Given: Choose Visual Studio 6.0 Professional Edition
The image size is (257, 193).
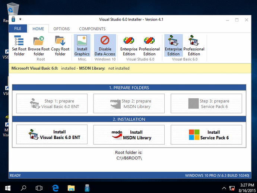Looking at the screenshot, I should (149, 45).
